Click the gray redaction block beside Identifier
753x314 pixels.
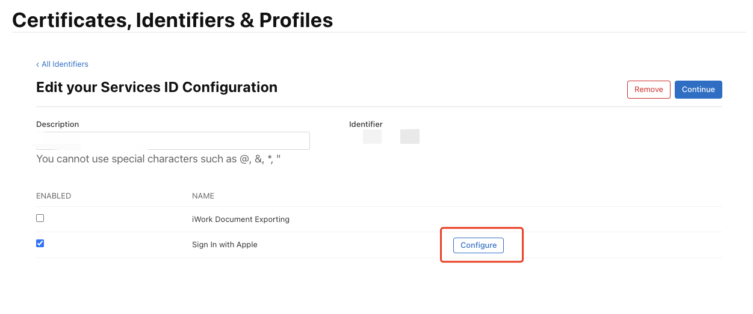pos(409,137)
